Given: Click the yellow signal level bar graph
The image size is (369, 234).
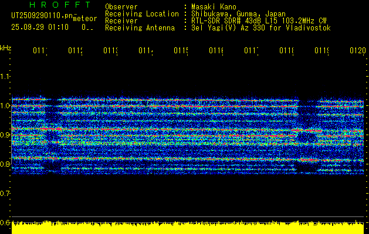Looking at the screenshot, I should point(188,227).
